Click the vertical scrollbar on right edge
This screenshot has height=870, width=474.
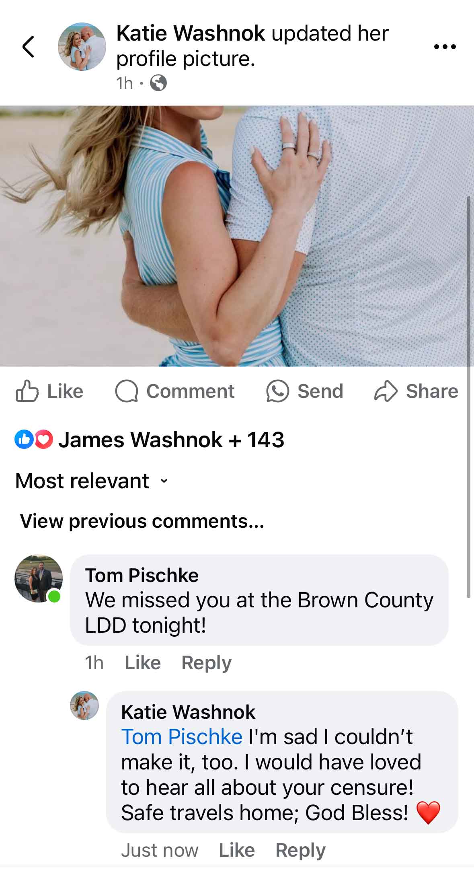[x=468, y=397]
